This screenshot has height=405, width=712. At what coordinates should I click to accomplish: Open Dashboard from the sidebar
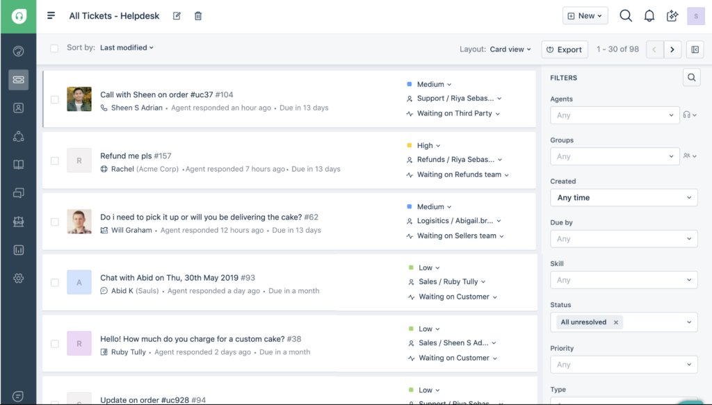[x=19, y=51]
